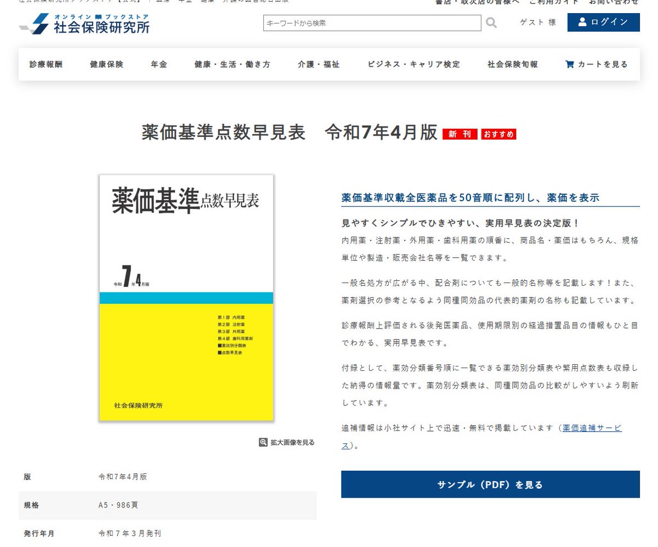658x547 pixels.
Task: Click サンプル（PDF）を見る button
Action: 490,484
